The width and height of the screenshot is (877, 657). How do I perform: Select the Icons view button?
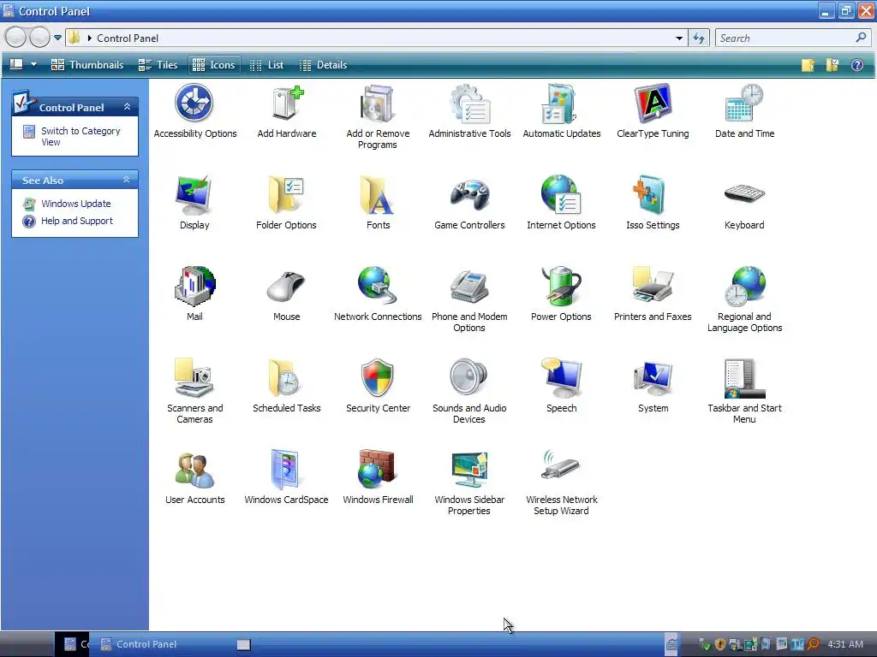click(214, 65)
